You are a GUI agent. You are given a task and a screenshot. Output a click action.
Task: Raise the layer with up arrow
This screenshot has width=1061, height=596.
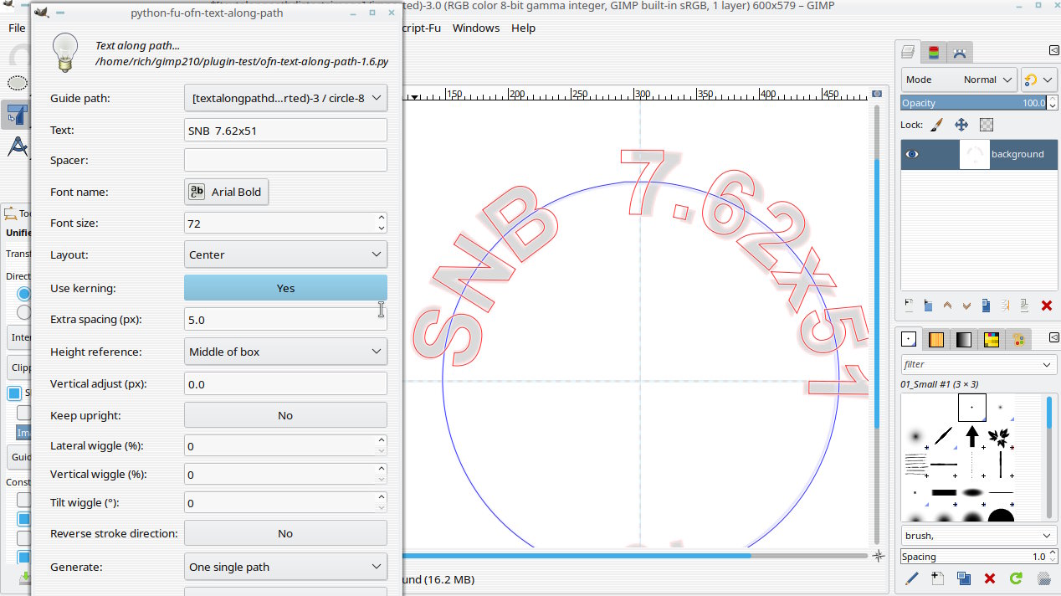coord(947,306)
